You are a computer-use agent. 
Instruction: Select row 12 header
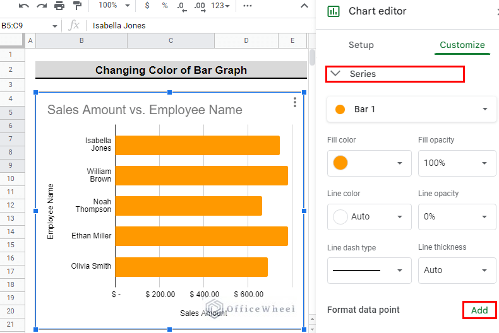point(11,205)
